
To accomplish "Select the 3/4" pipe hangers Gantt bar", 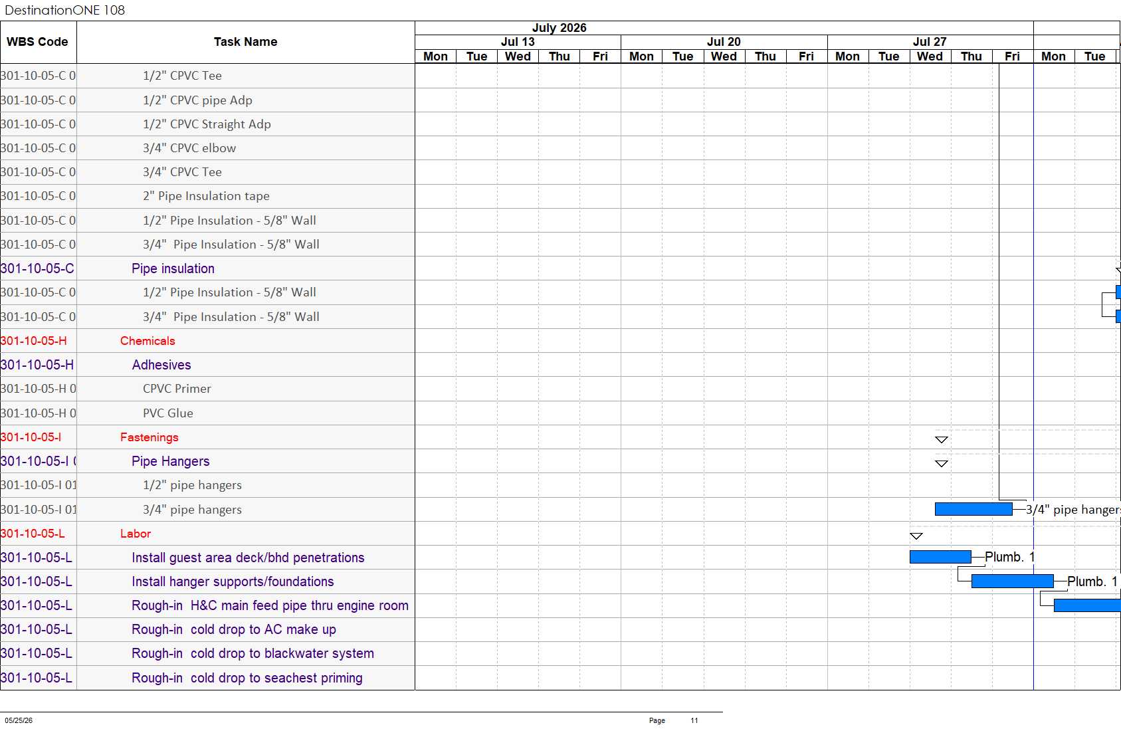I will pos(973,510).
